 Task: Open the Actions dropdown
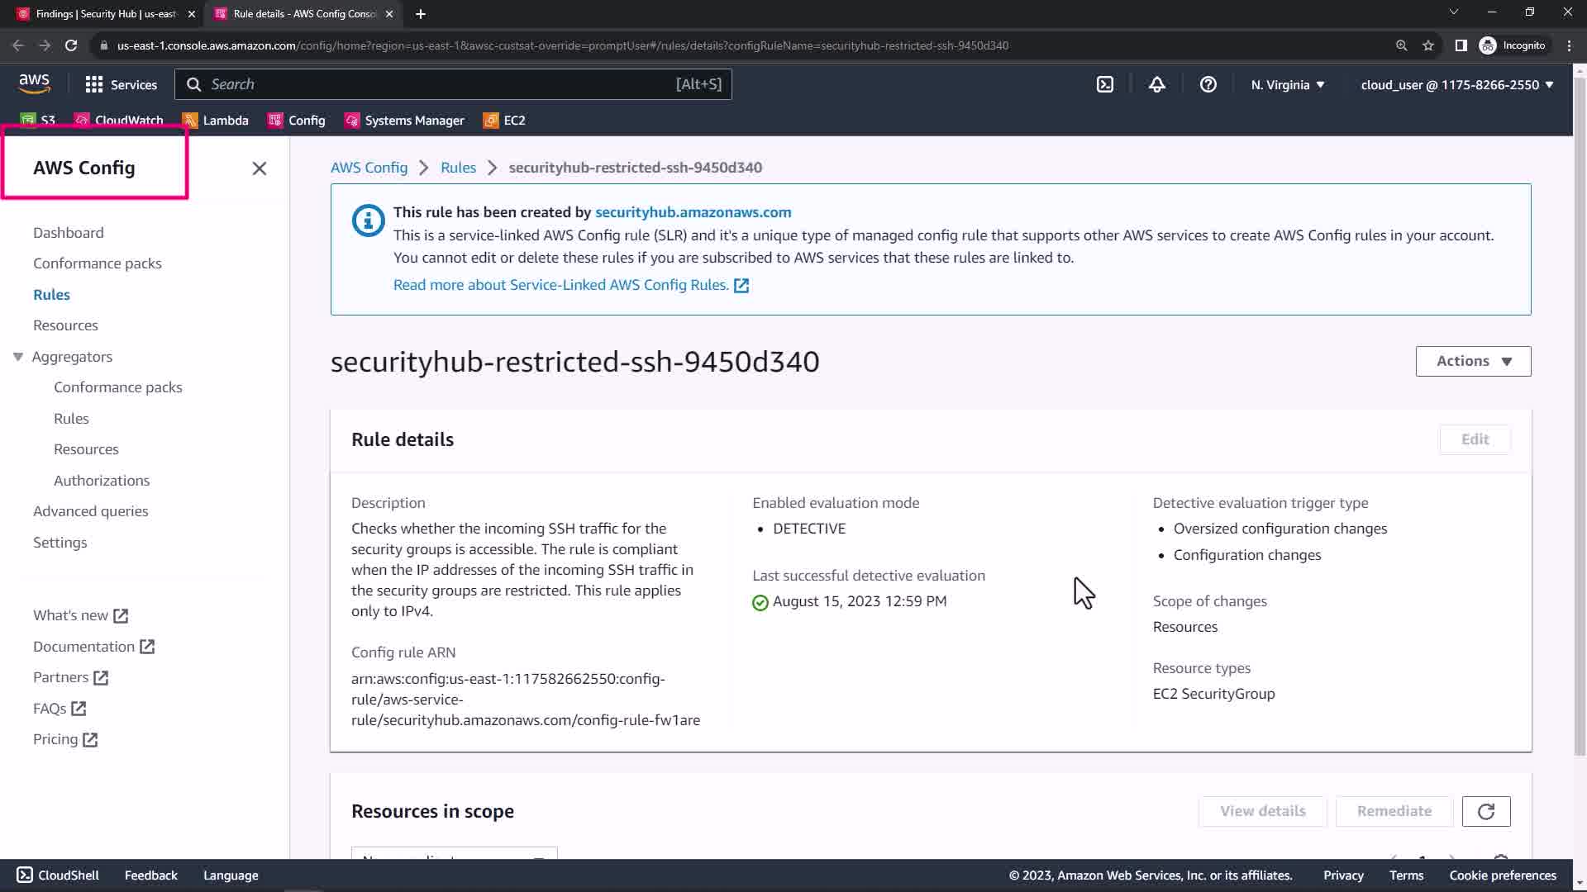coord(1473,361)
